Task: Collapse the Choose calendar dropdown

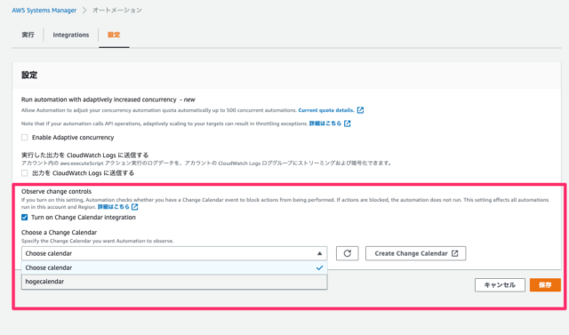Action: pos(174,253)
